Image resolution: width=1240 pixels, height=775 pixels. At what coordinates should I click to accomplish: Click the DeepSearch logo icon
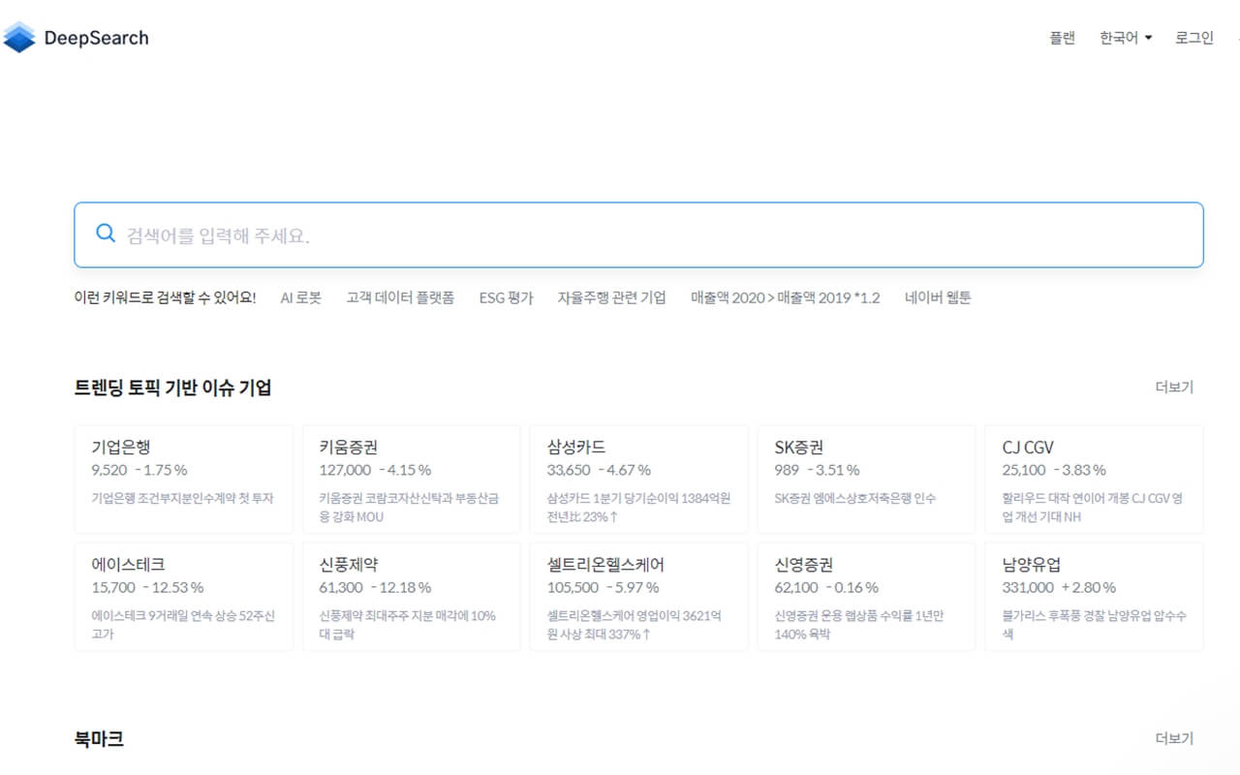click(19, 38)
